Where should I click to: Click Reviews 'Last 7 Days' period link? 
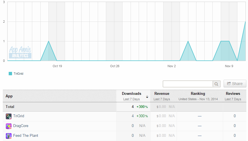click(233, 99)
